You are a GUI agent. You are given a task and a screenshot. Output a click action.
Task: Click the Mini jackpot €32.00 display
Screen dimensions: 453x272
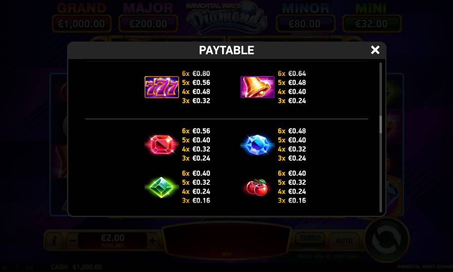click(372, 24)
